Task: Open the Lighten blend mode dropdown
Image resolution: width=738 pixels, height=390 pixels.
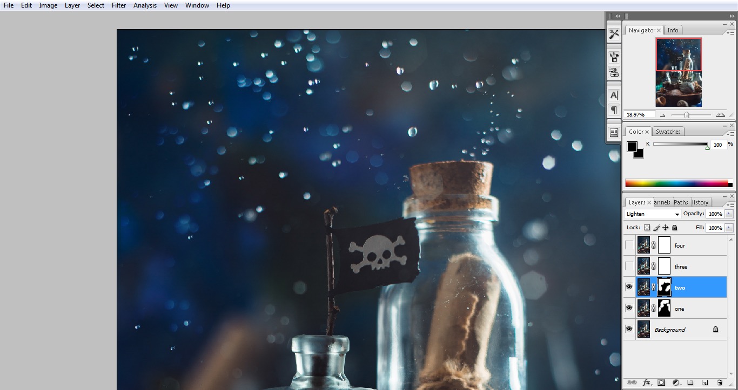Action: pos(653,214)
